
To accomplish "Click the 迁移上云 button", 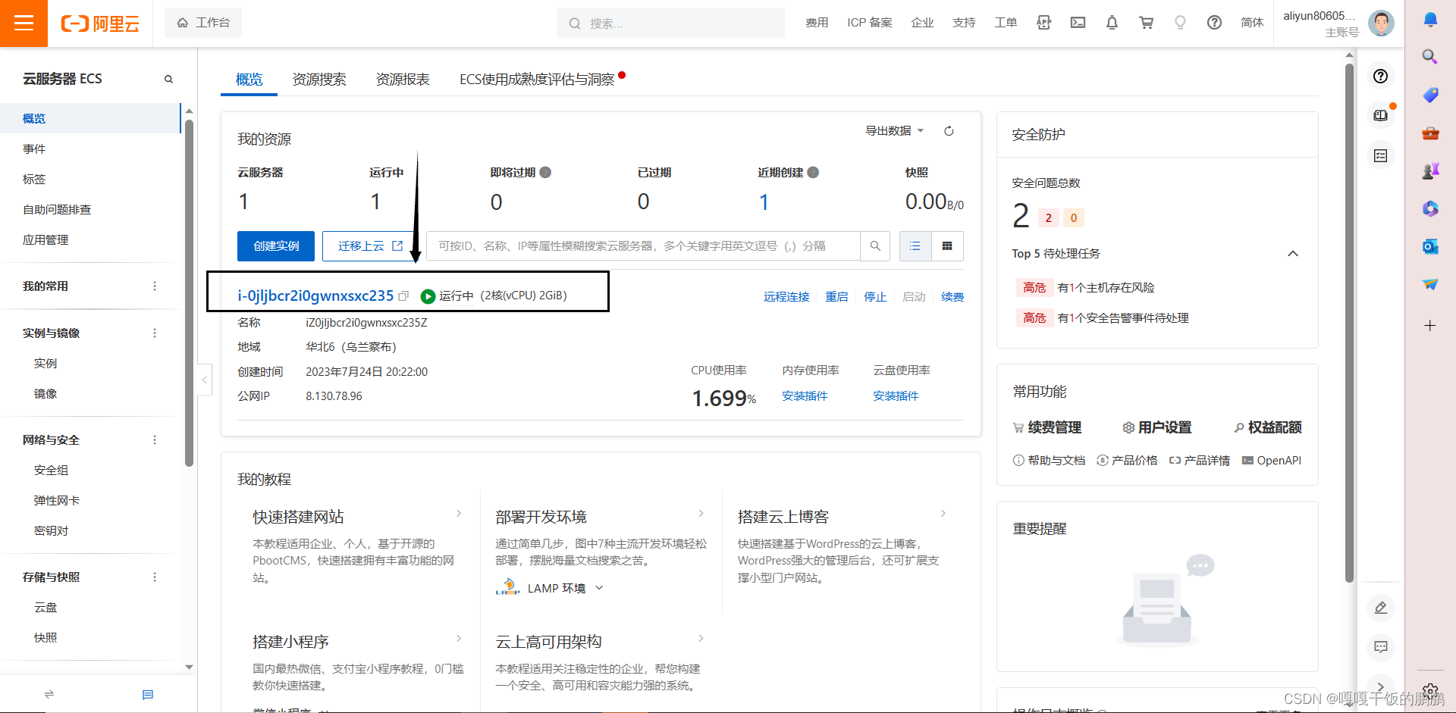I will click(370, 246).
